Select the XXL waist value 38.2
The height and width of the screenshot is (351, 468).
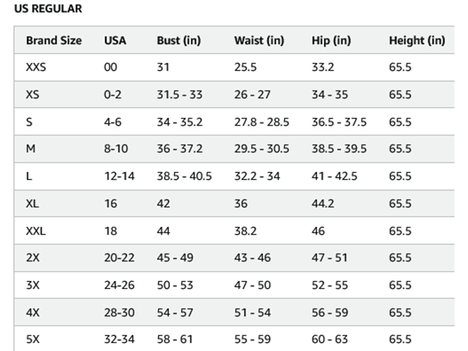point(245,231)
